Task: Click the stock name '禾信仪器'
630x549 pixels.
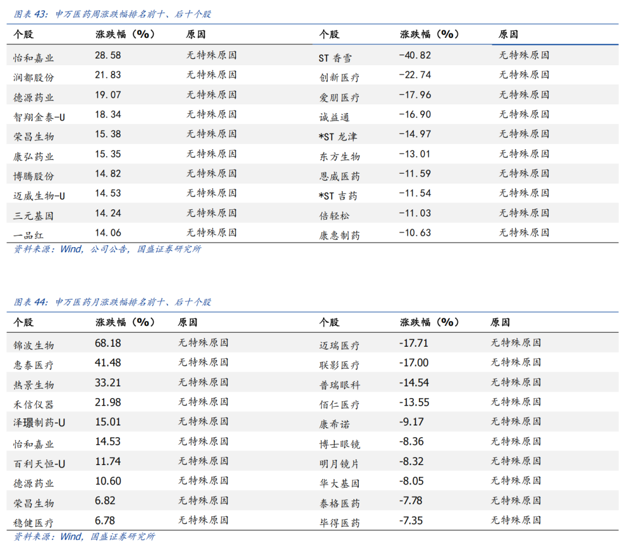Action: coord(33,405)
